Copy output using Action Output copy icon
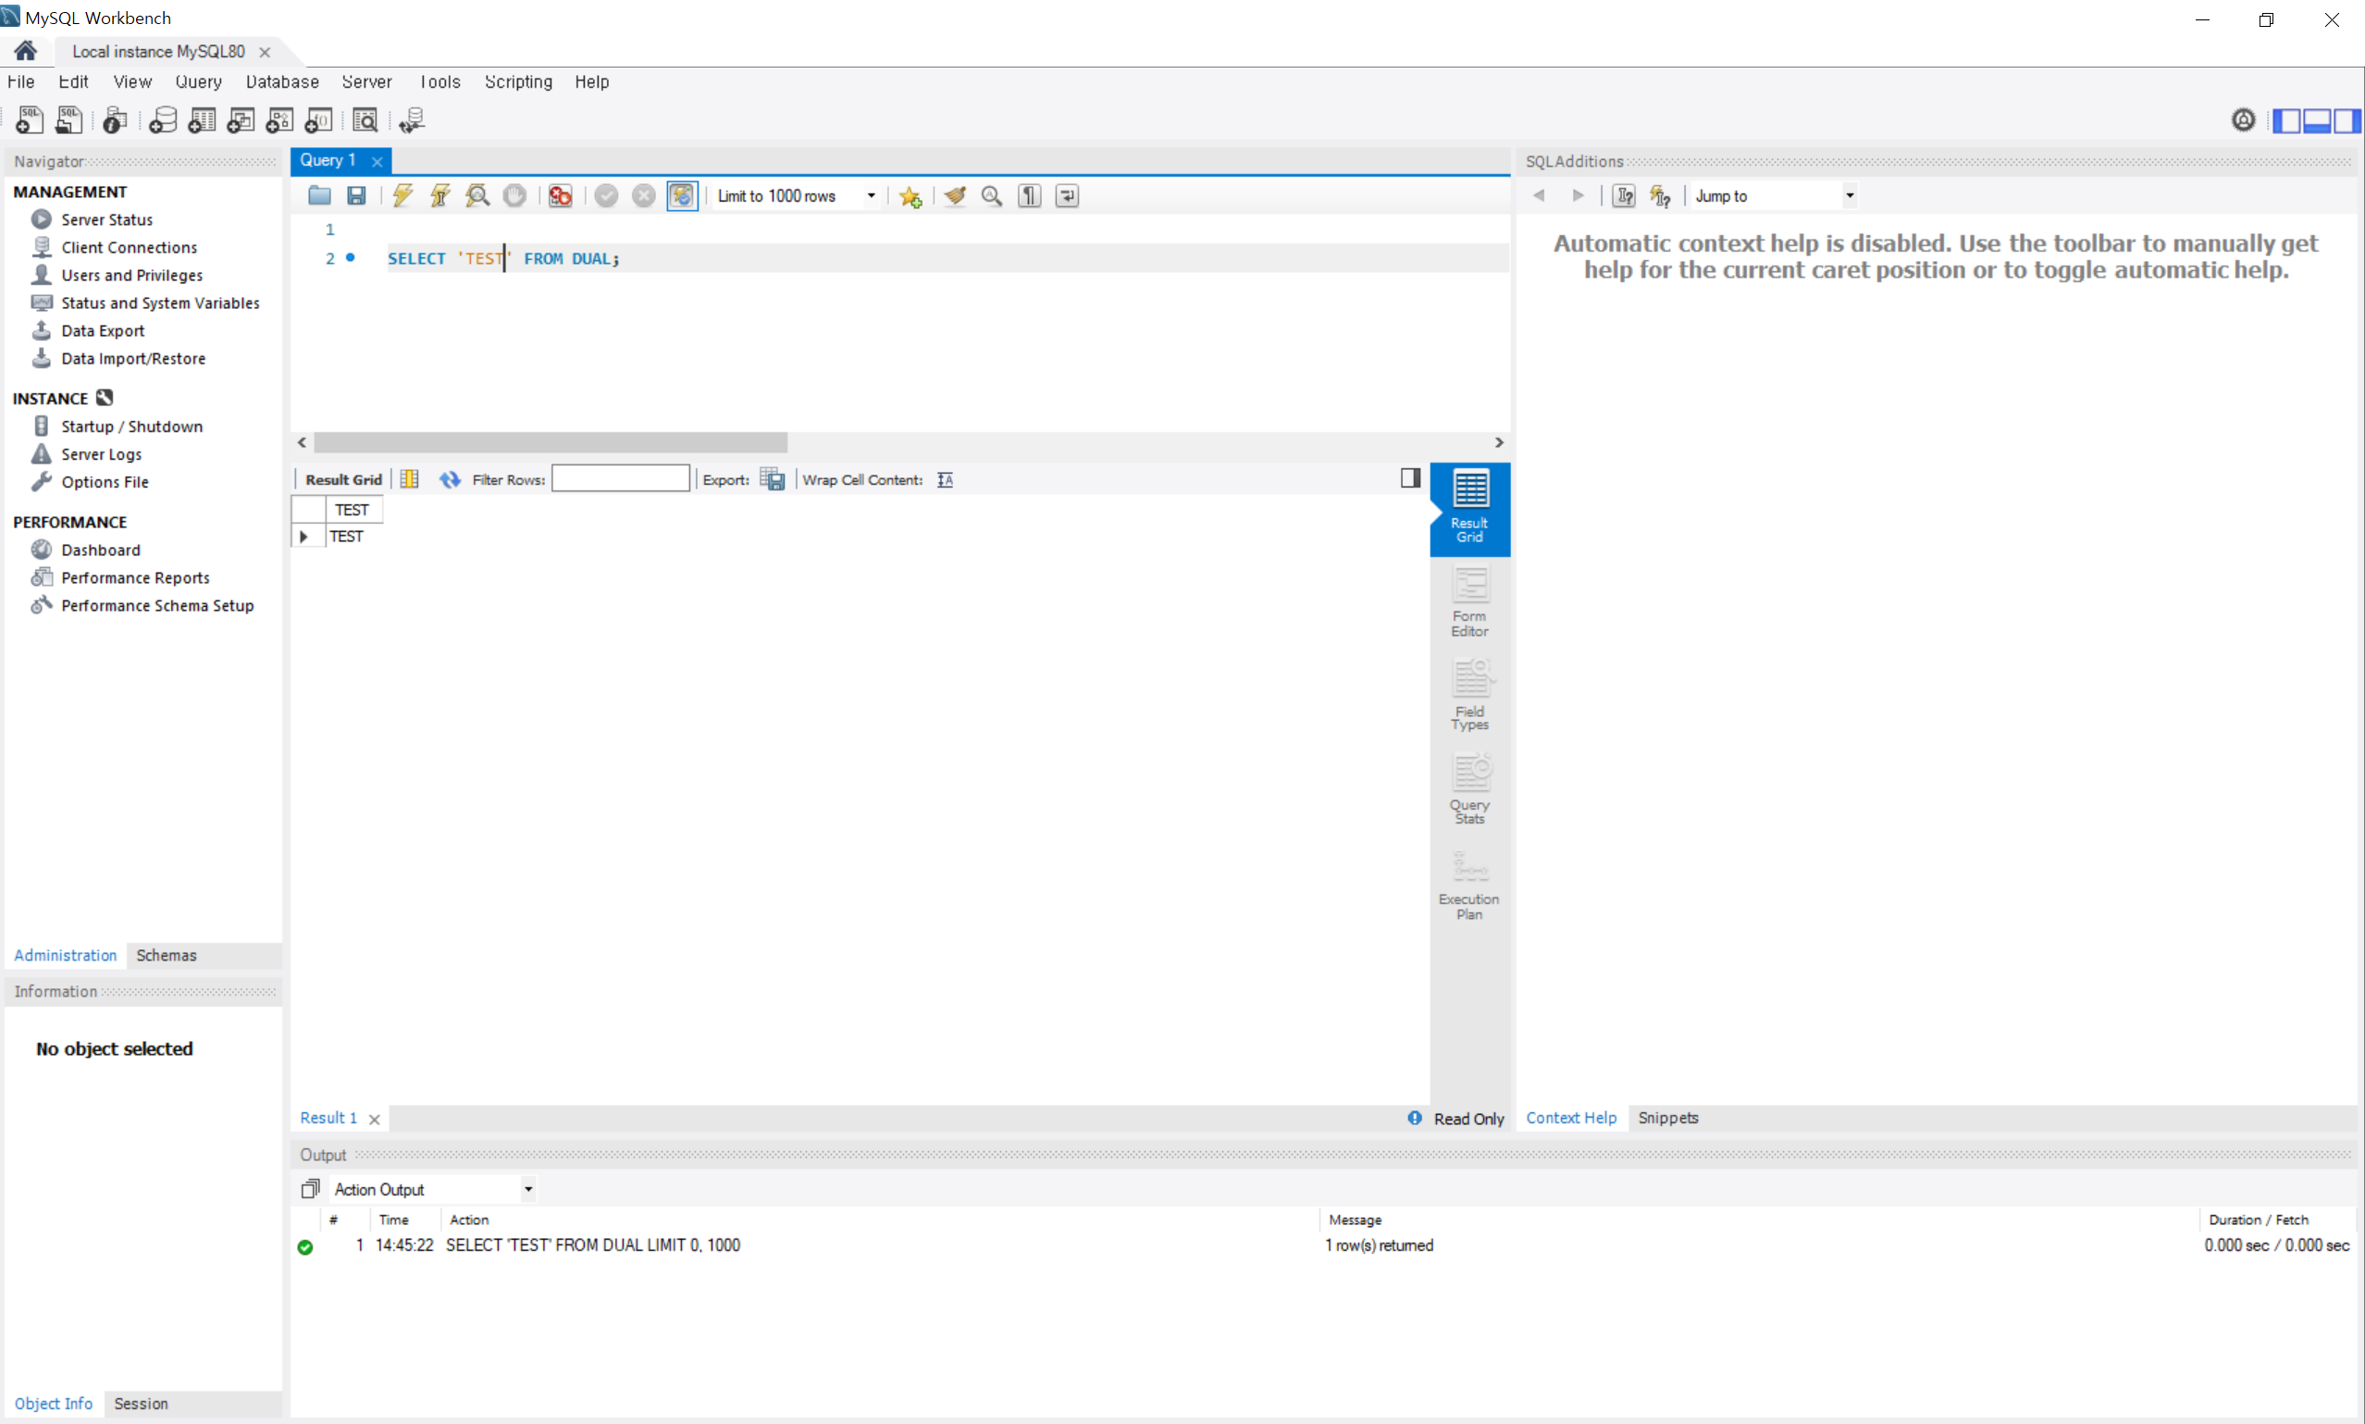This screenshot has height=1424, width=2365. [310, 1189]
